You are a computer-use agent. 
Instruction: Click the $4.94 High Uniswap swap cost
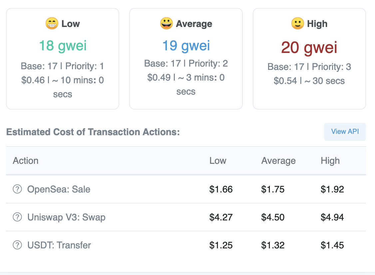(332, 217)
